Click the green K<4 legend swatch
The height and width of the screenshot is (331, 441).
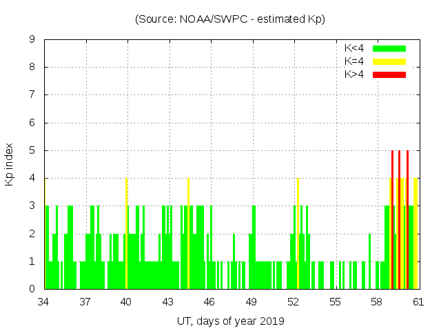pyautogui.click(x=389, y=48)
